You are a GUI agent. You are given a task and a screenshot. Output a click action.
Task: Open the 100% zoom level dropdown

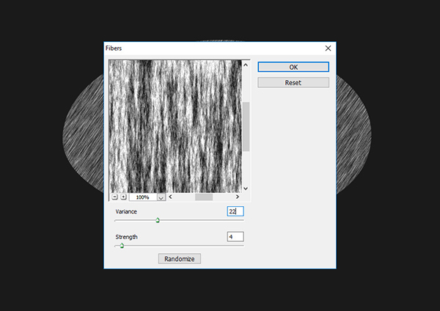[x=161, y=197]
